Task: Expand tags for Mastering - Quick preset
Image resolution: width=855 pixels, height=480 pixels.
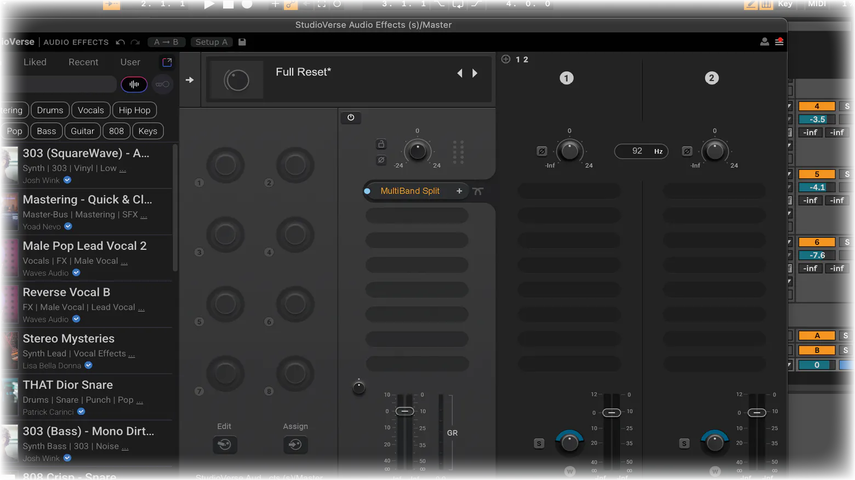Action: click(144, 215)
